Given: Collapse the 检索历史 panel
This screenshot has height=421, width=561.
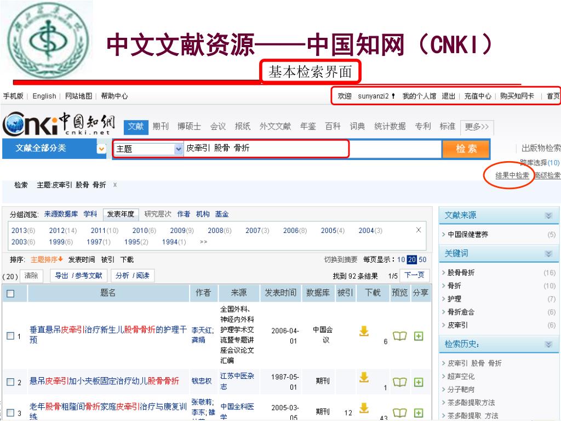Looking at the screenshot, I should tap(548, 344).
